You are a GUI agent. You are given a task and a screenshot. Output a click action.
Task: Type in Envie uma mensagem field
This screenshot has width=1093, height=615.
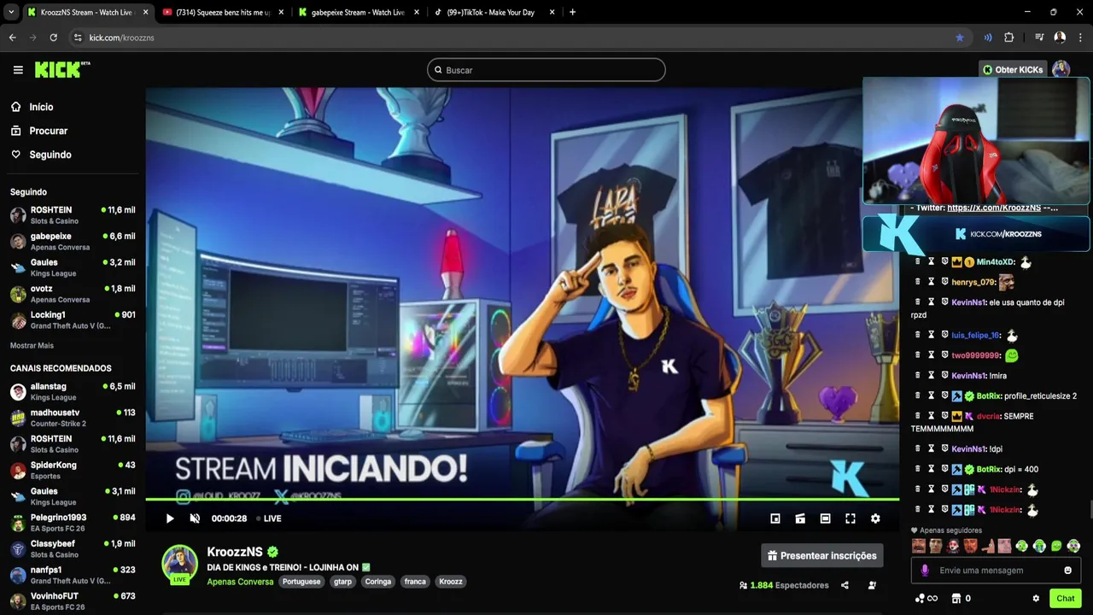995,571
